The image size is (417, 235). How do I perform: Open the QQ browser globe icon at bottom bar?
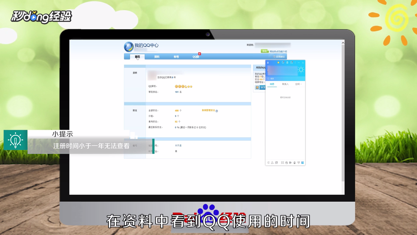pos(295,163)
